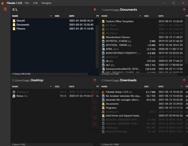Click the C:\Users\Saggy\ path link above Downloads

tap(111, 80)
